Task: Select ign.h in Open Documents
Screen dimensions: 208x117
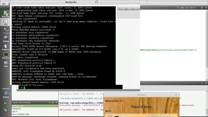Action: pos(35,111)
